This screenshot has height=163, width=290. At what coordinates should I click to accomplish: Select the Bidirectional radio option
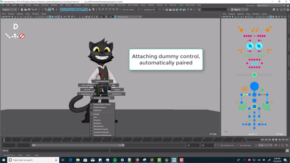point(92,126)
